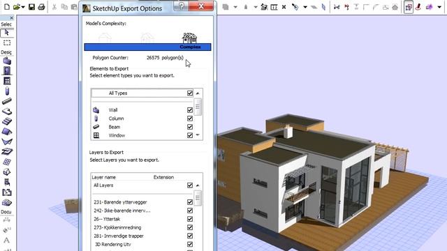Image resolution: width=447 pixels, height=251 pixels.
Task: Select the Complex house complexity icon
Action: [x=189, y=38]
